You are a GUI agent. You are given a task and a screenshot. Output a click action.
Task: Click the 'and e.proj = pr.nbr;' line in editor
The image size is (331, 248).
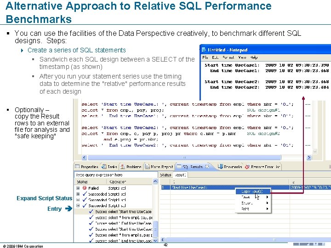point(131,140)
